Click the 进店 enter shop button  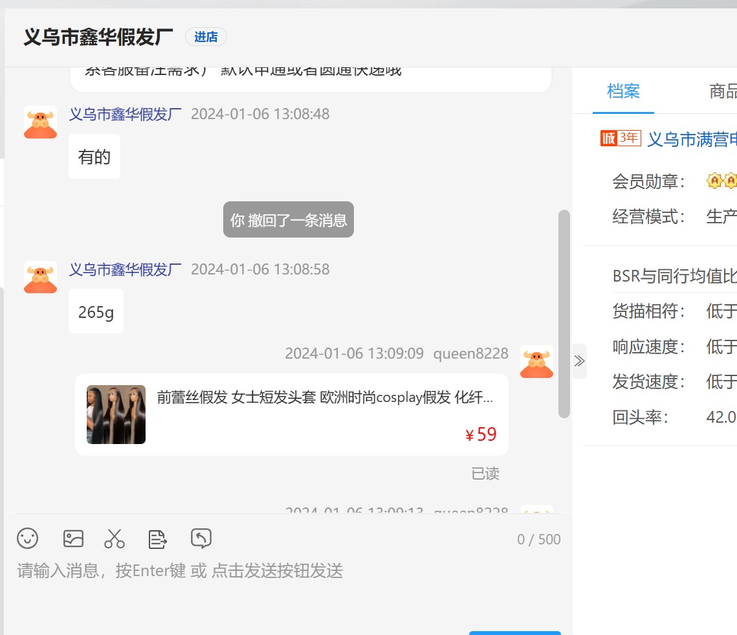[x=206, y=37]
